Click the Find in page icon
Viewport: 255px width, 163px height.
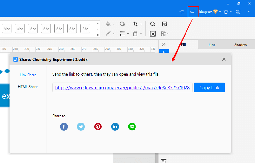164,24
